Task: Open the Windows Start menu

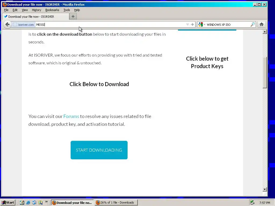Action: click(8, 203)
